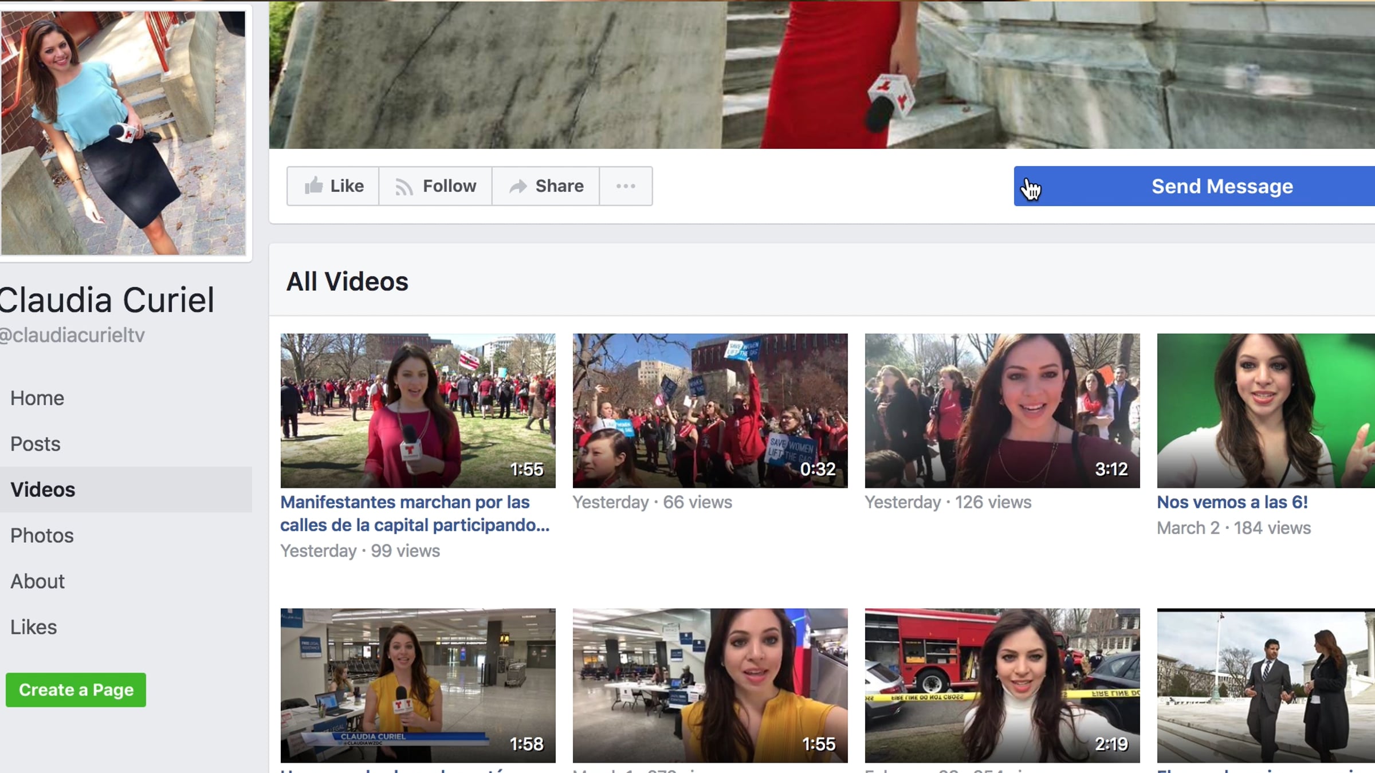Play the 3:12 selfie video thumbnail
Image resolution: width=1375 pixels, height=773 pixels.
(1002, 411)
